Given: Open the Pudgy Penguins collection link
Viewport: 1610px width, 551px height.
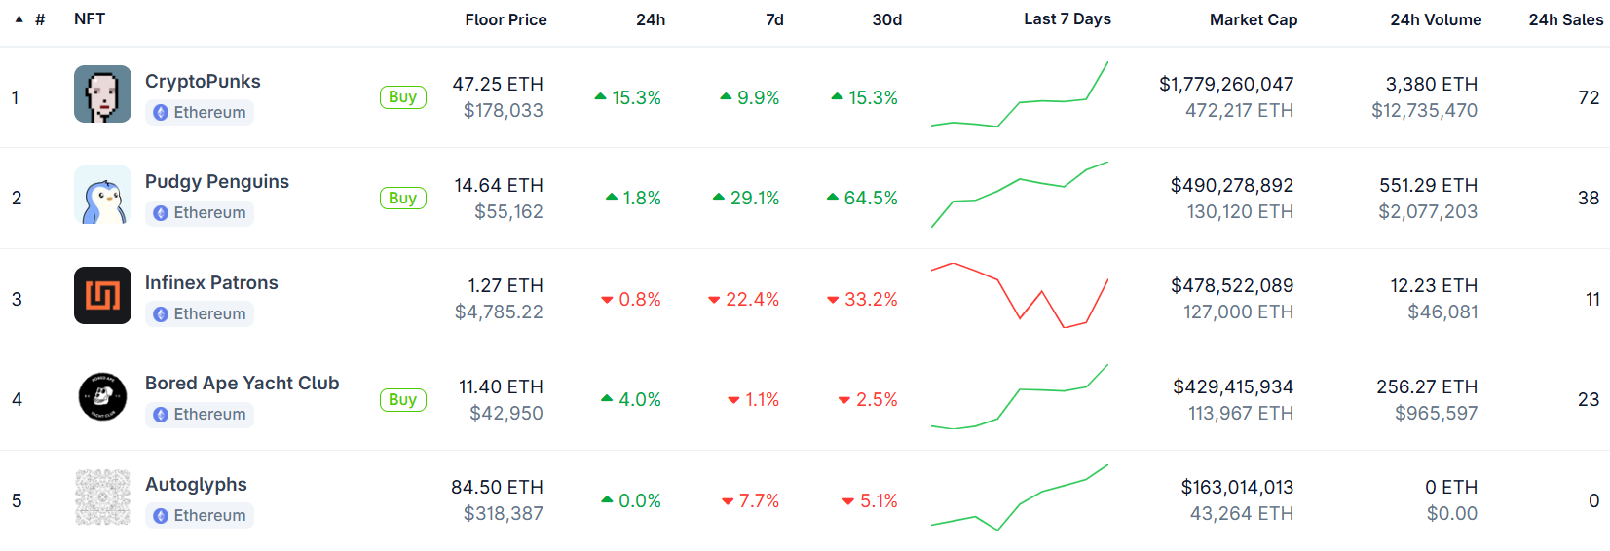Looking at the screenshot, I should pos(217,181).
